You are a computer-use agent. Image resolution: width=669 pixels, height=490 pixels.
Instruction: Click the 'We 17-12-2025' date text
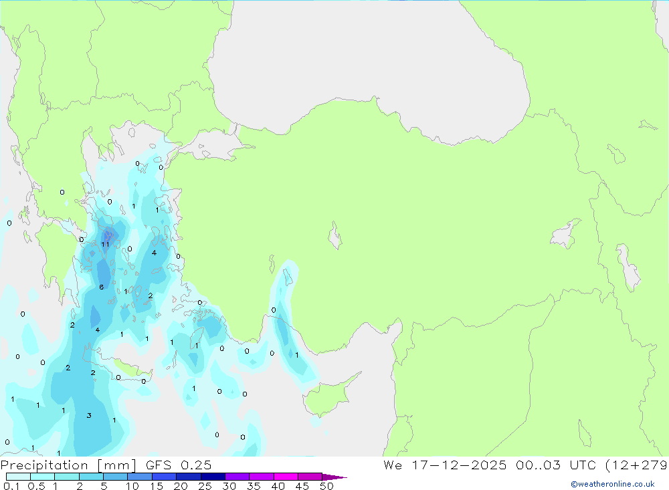tap(445, 465)
